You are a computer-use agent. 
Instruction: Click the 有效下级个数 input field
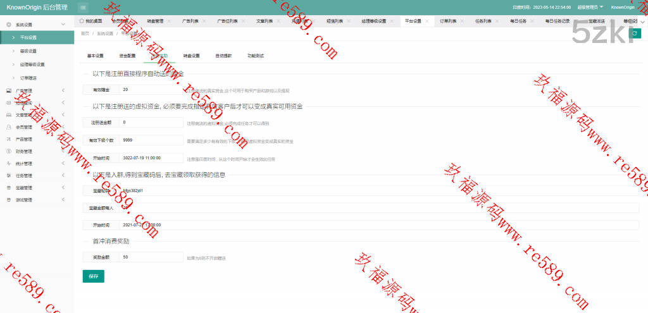pyautogui.click(x=152, y=140)
